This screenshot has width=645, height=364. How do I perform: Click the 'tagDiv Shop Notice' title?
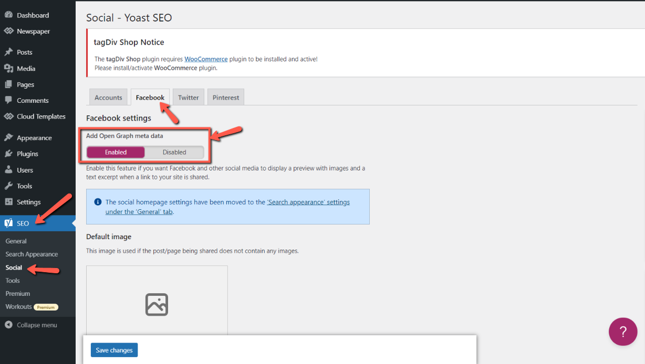pos(129,42)
